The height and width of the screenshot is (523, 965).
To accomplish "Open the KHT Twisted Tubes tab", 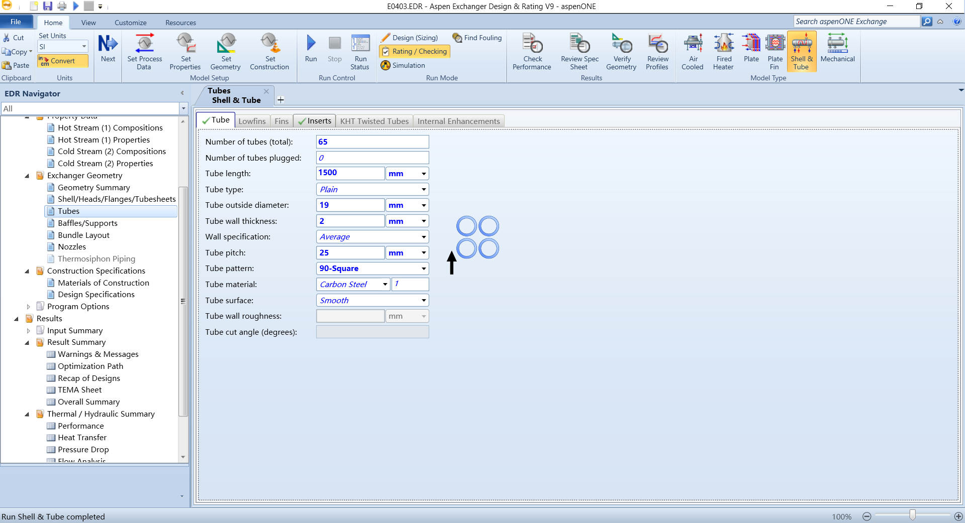I will coord(374,121).
